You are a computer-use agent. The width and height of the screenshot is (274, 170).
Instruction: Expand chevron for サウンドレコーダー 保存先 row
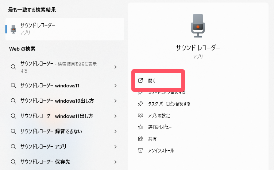pos(115,162)
